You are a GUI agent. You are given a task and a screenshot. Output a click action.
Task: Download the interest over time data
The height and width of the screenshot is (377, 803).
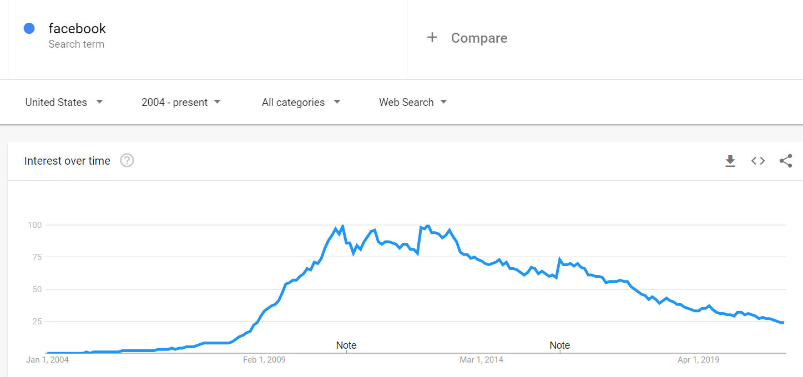coord(730,161)
